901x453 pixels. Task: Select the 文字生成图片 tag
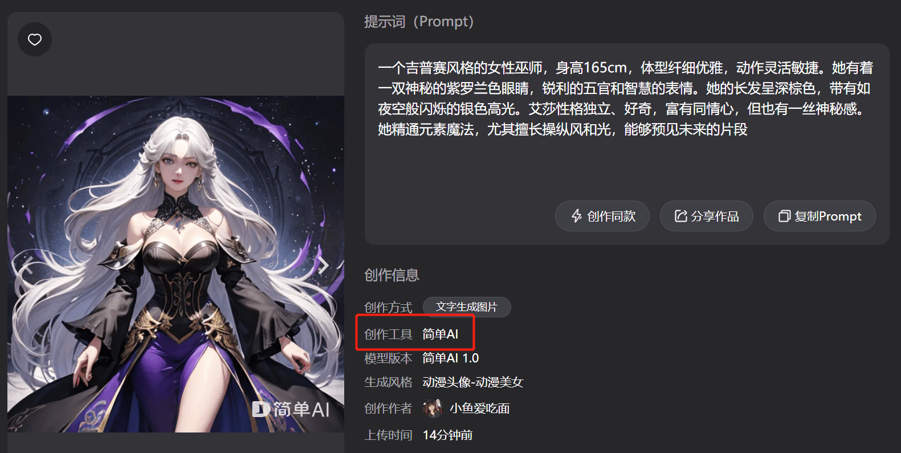[467, 307]
